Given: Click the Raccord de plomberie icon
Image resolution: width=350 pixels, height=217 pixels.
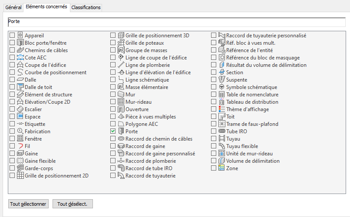Looking at the screenshot, I should (121, 161).
